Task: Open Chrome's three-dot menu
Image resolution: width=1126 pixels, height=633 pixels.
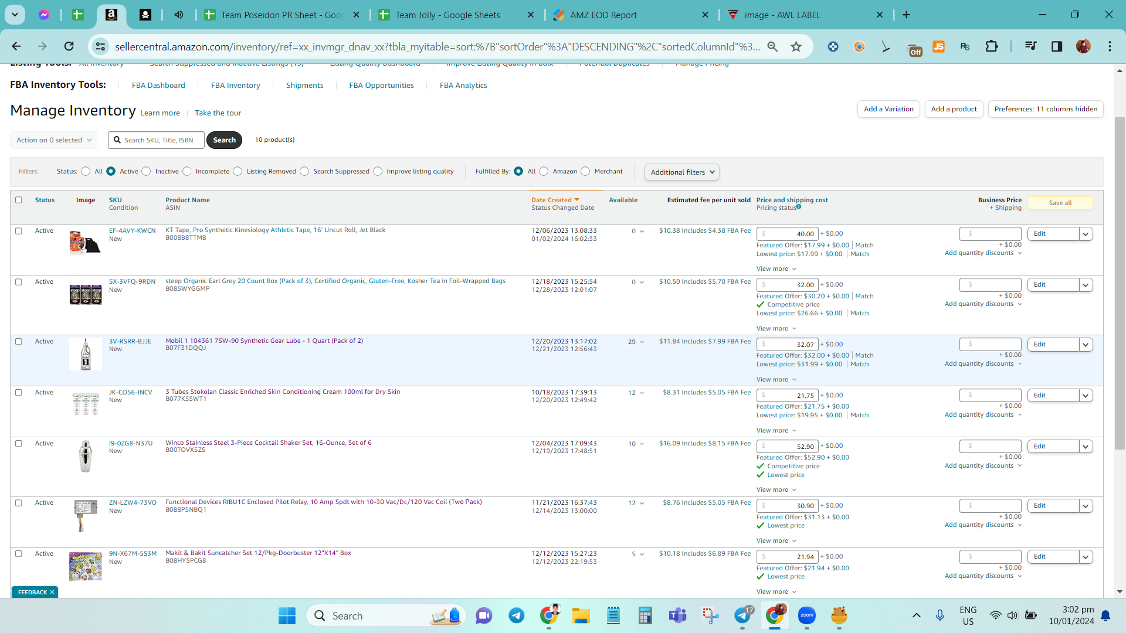Action: [1110, 46]
